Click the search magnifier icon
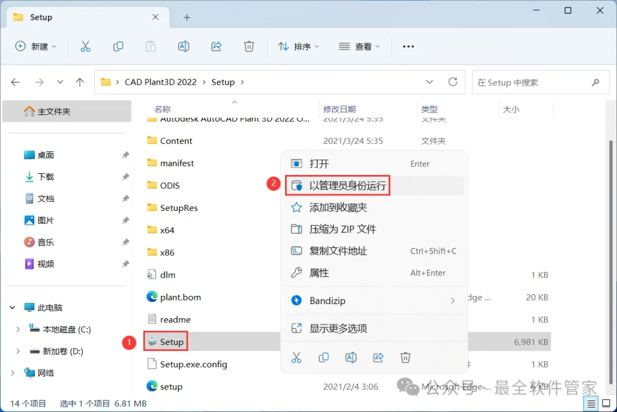 (595, 82)
